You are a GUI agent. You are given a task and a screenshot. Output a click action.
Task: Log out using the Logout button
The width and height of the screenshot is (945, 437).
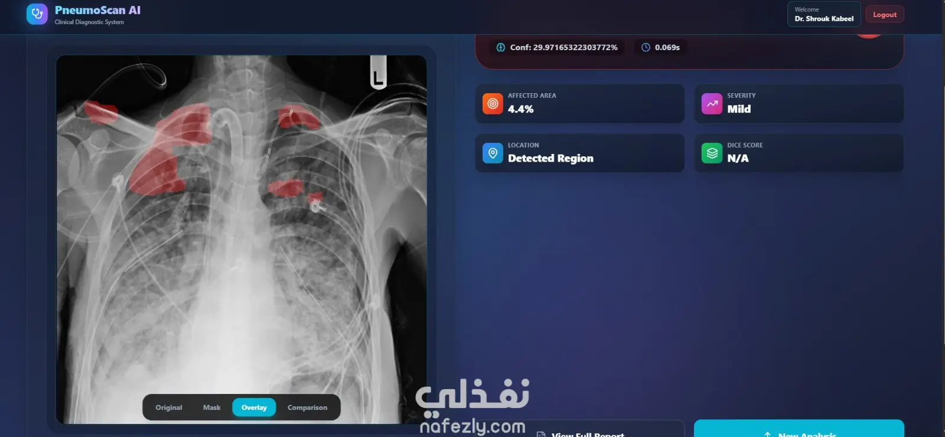[x=885, y=15]
